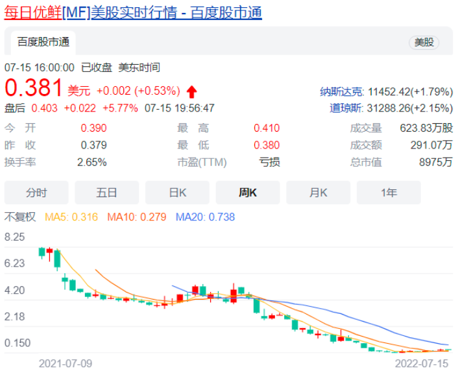Screen dimensions: 458x371
Task: Click the chart start date 2021-07-09
Action: coord(66,364)
